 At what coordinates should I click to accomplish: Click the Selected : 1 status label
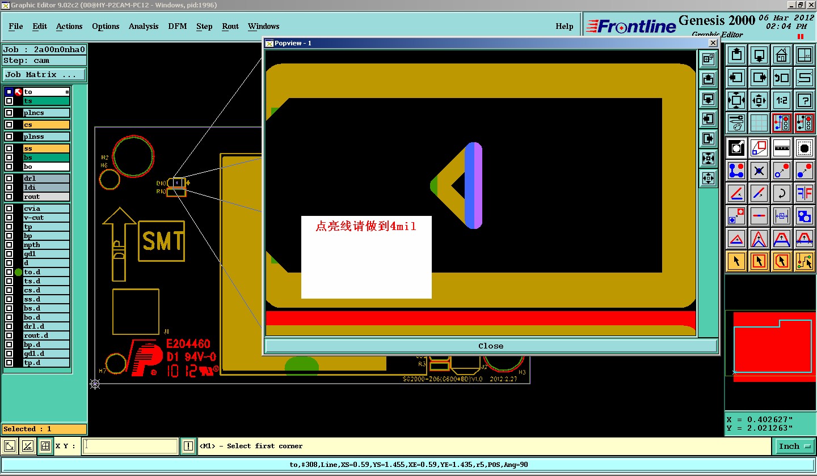coord(44,429)
